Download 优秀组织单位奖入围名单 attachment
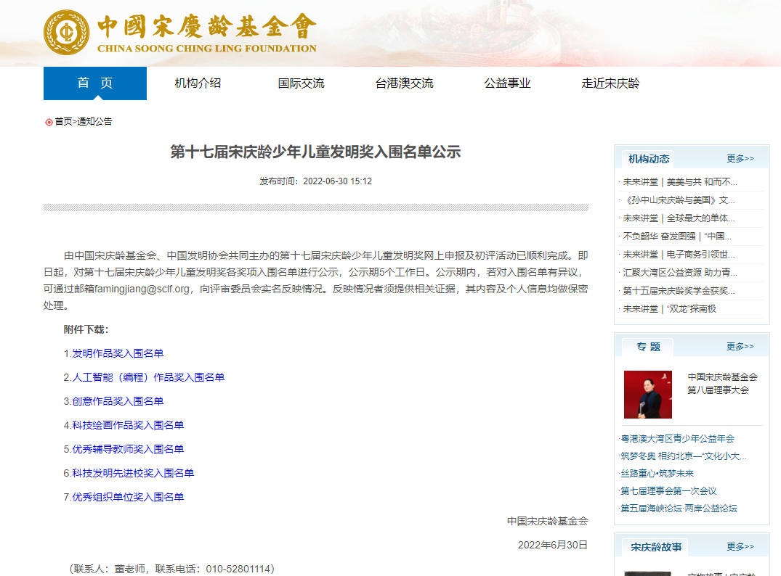The width and height of the screenshot is (781, 576). pyautogui.click(x=128, y=496)
